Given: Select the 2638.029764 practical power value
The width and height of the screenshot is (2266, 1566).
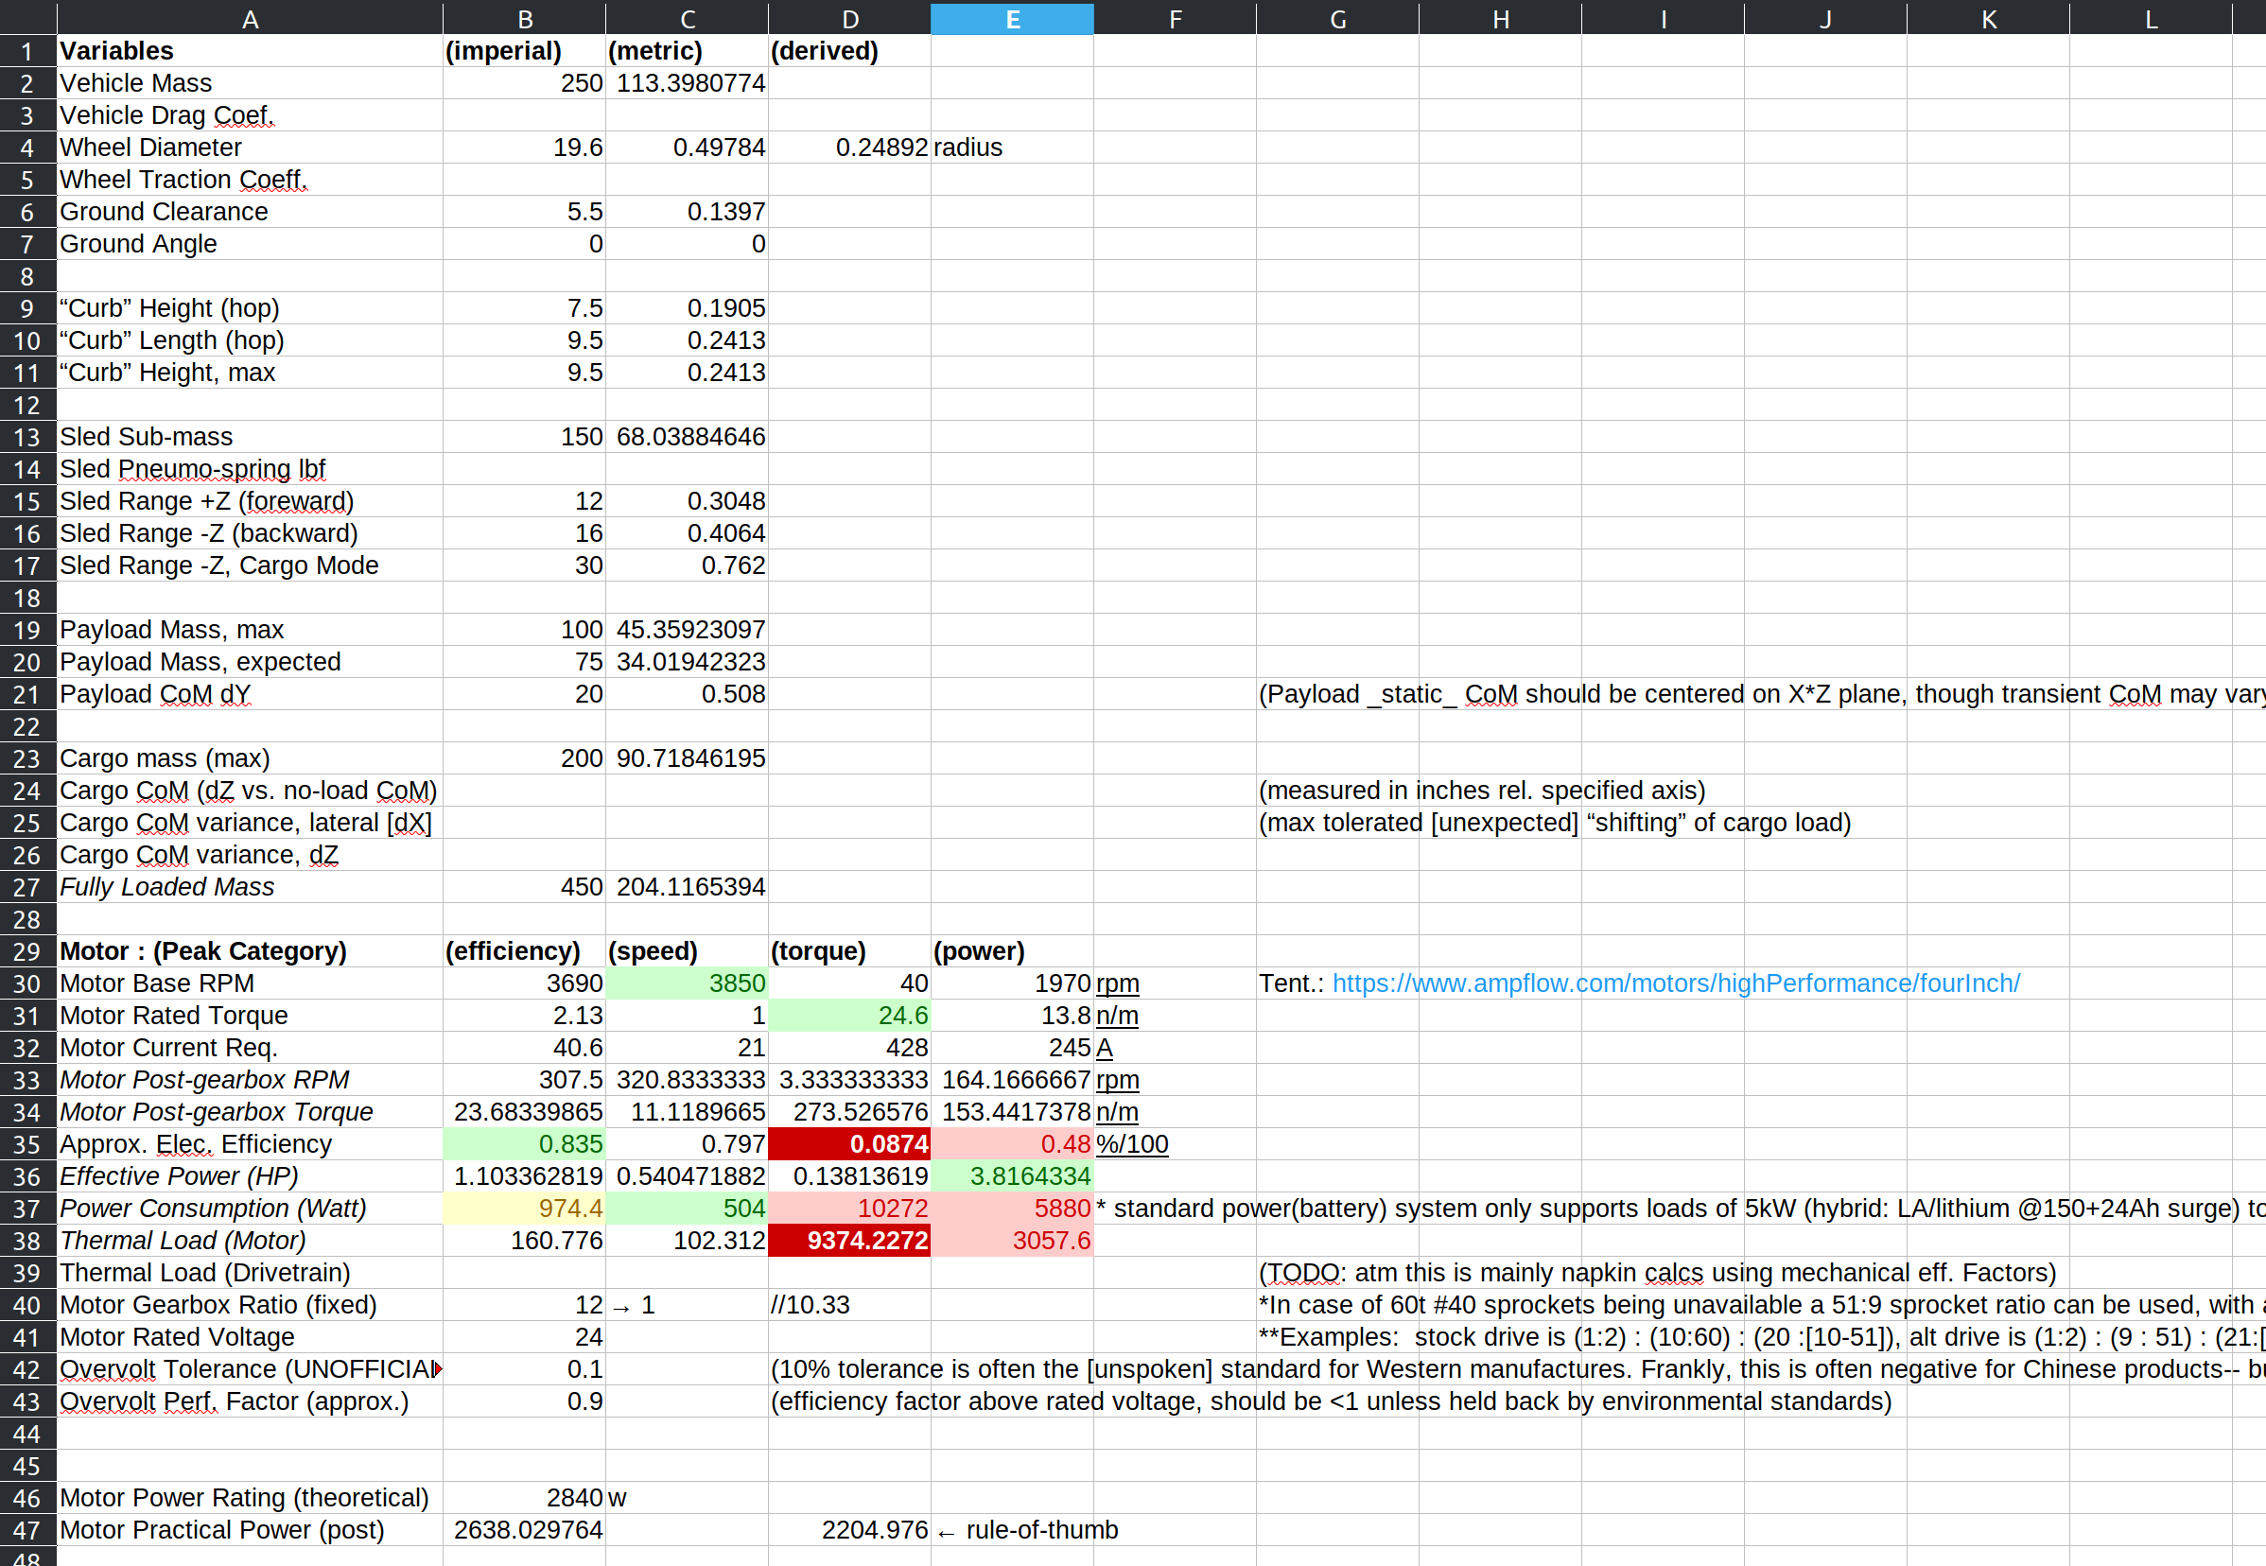Looking at the screenshot, I should [x=524, y=1530].
